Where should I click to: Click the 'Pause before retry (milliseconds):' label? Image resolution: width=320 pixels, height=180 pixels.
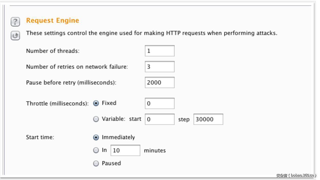click(71, 82)
